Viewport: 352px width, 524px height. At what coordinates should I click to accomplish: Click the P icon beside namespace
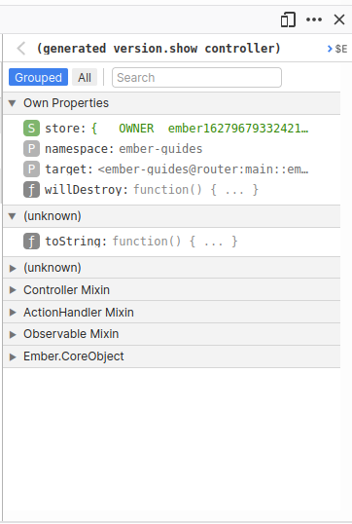(x=31, y=149)
